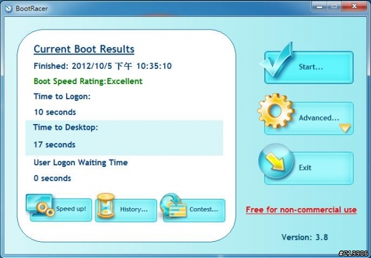Click the Exit button label
Image resolution: width=371 pixels, height=258 pixels.
pos(305,168)
